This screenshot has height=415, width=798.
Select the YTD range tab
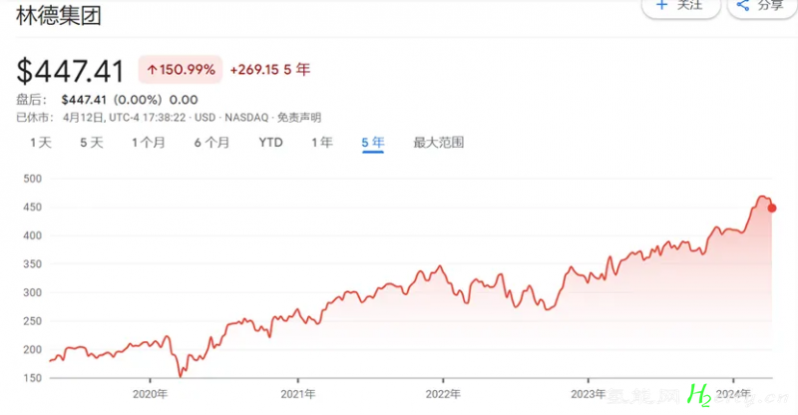270,143
